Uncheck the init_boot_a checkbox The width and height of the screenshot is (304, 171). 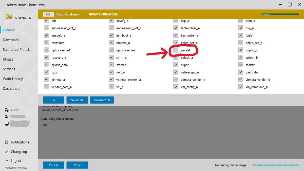point(111,35)
